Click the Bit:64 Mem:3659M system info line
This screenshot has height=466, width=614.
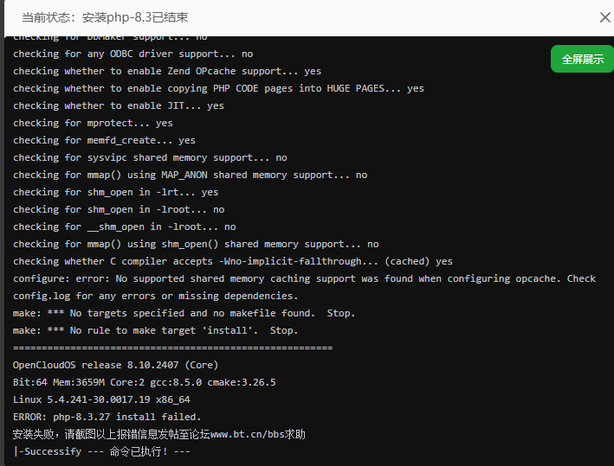point(144,382)
